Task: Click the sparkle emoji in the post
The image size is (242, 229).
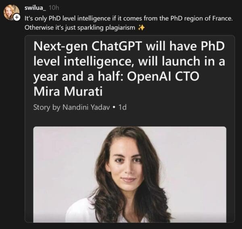Action: [x=141, y=28]
